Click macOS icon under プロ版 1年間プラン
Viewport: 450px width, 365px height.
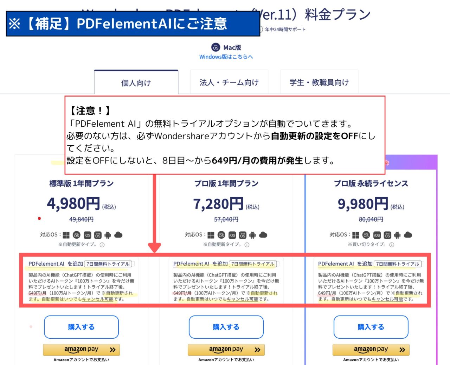221,235
